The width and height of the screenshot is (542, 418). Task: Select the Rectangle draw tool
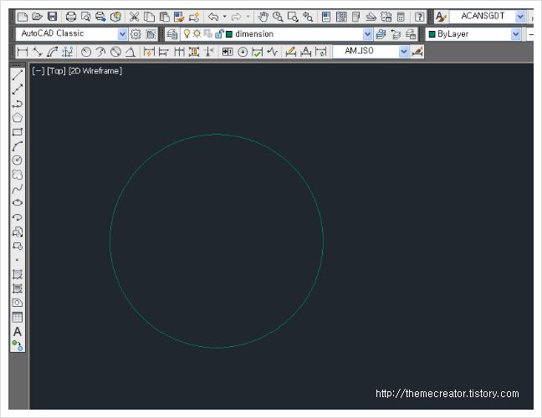click(18, 132)
